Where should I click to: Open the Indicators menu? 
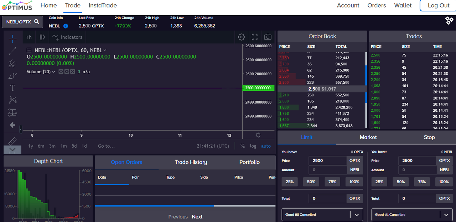(67, 37)
